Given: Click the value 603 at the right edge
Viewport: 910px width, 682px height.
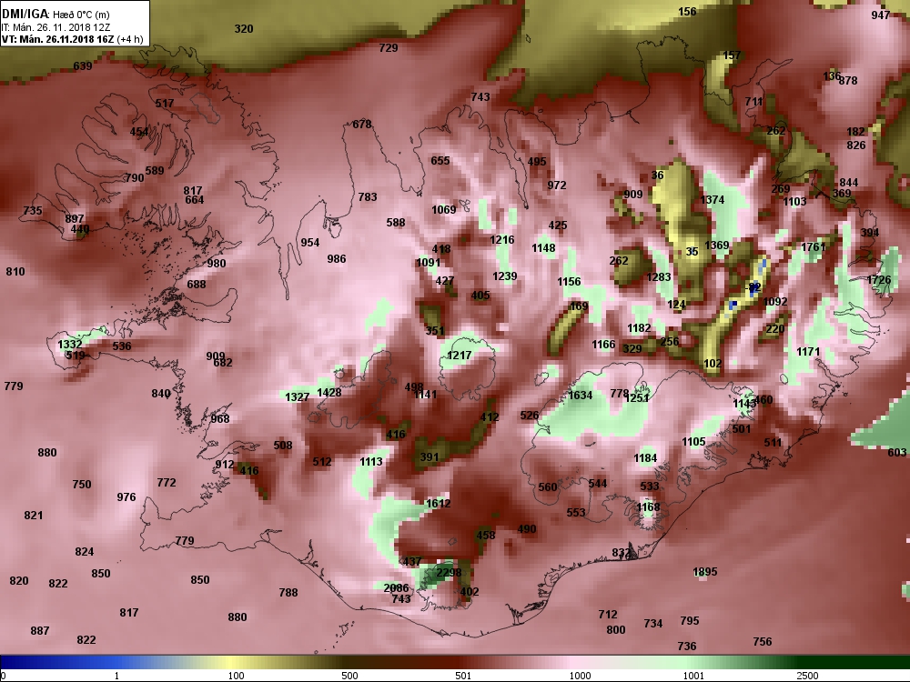Looking at the screenshot, I should (x=896, y=452).
